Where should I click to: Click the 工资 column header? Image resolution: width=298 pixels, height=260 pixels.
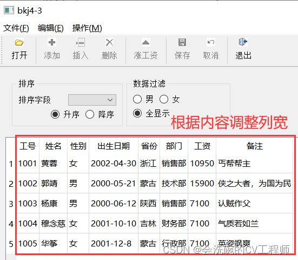(202, 146)
